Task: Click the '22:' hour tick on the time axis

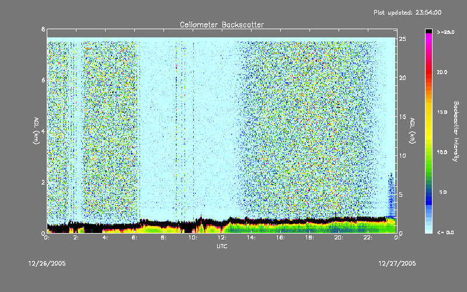Action: pyautogui.click(x=368, y=238)
